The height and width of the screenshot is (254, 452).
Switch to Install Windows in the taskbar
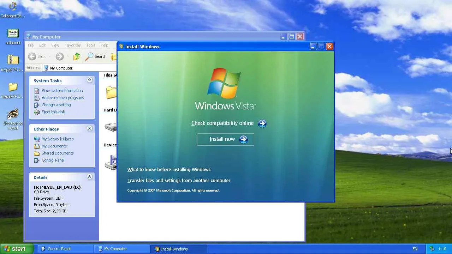point(178,249)
